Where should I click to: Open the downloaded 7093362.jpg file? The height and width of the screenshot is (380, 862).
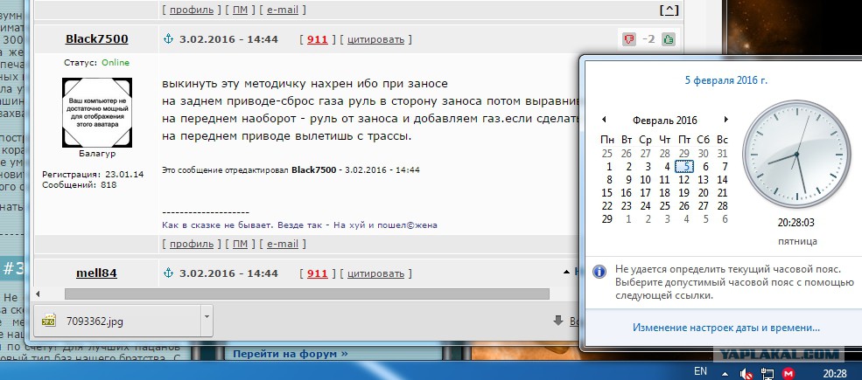click(x=95, y=321)
